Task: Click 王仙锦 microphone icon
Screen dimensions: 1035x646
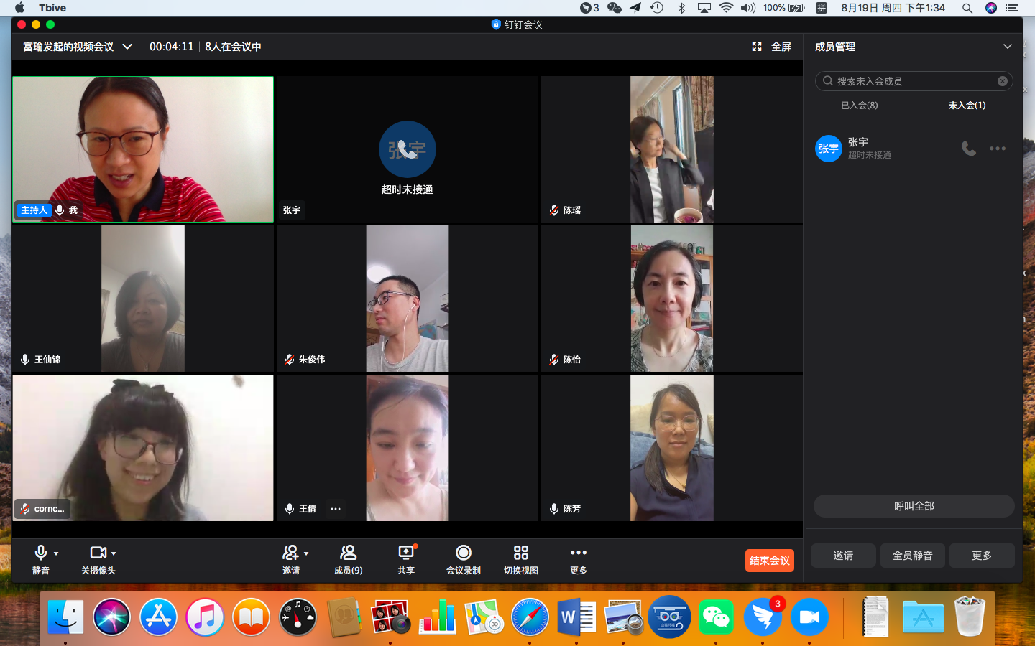Action: point(25,360)
